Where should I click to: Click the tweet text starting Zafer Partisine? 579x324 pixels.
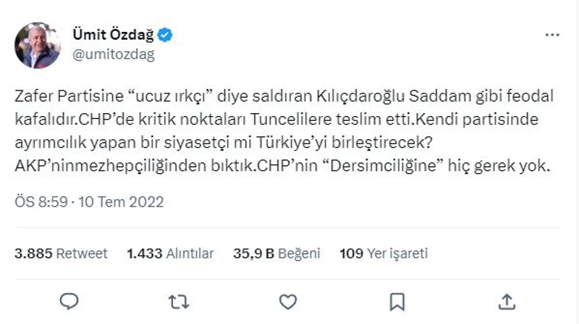point(284,130)
